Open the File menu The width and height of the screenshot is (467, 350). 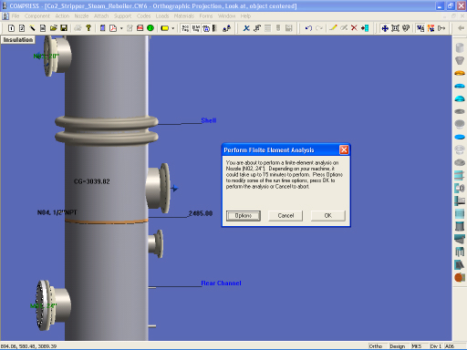pos(16,16)
